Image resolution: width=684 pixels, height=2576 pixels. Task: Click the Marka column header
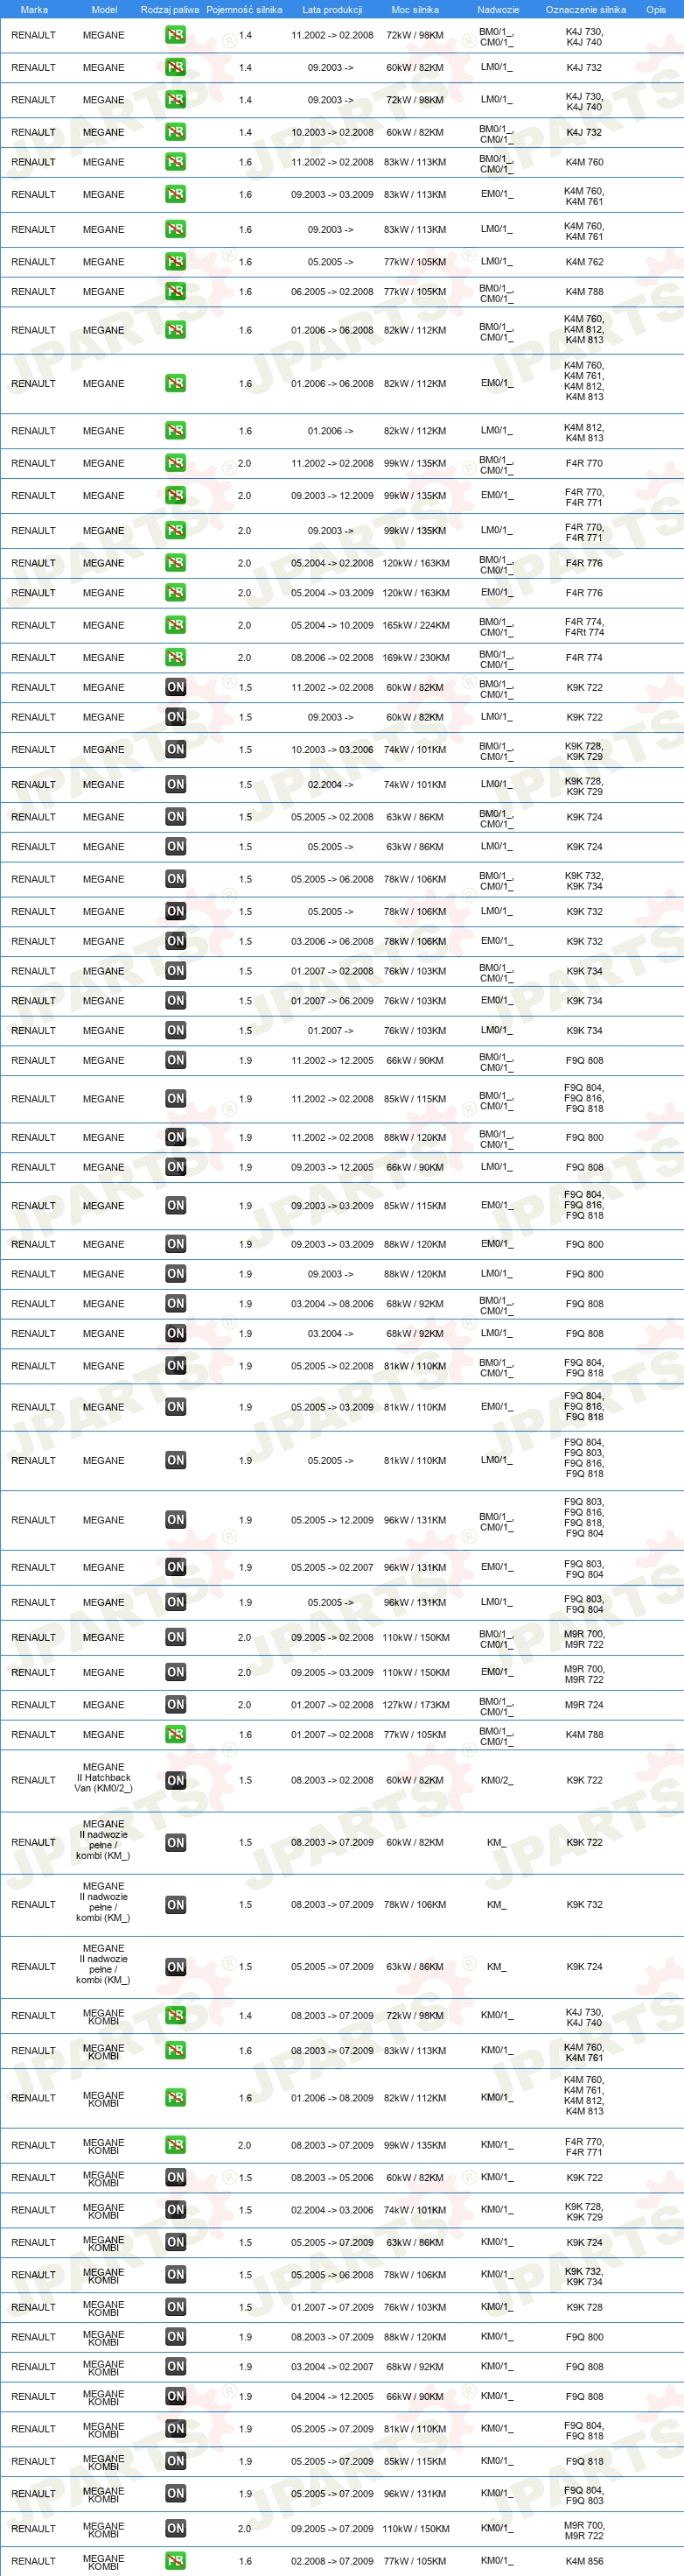(34, 10)
